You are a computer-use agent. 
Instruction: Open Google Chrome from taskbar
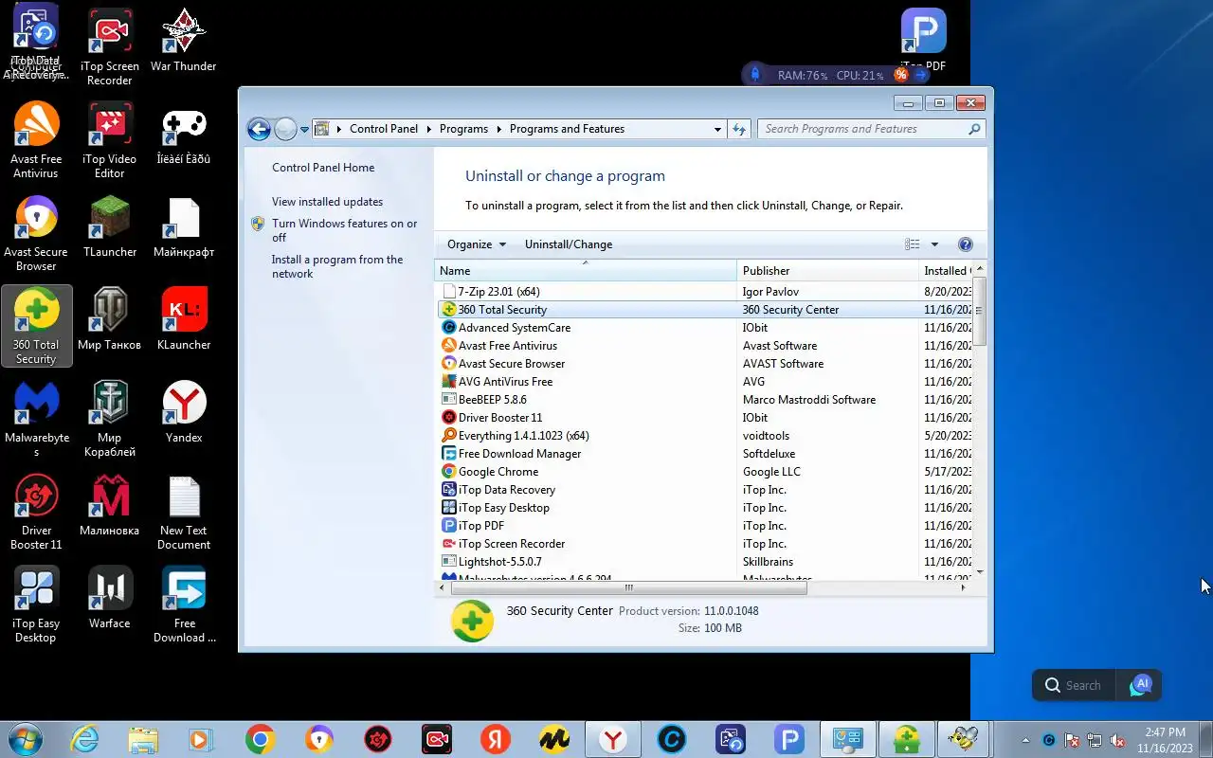coord(260,739)
